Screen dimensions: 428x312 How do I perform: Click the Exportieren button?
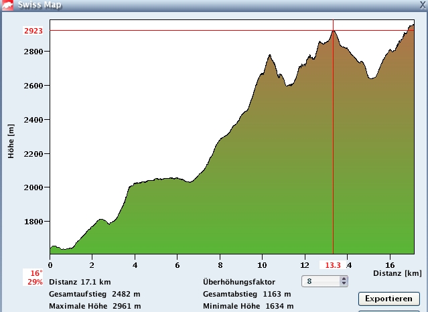pyautogui.click(x=388, y=299)
